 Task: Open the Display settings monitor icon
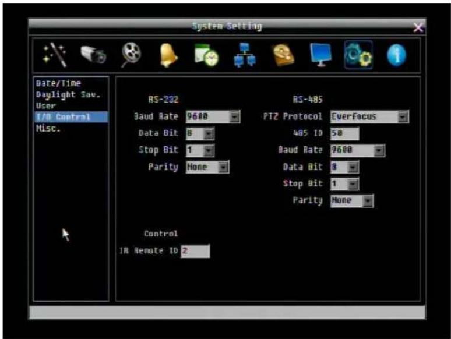point(320,55)
